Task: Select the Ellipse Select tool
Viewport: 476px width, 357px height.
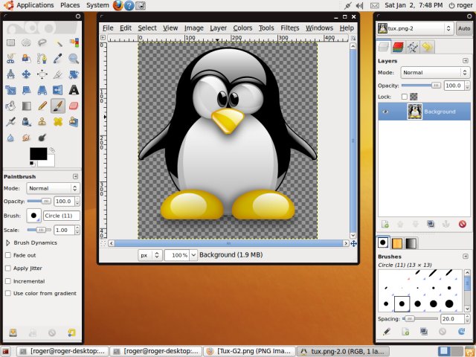Action: click(27, 43)
